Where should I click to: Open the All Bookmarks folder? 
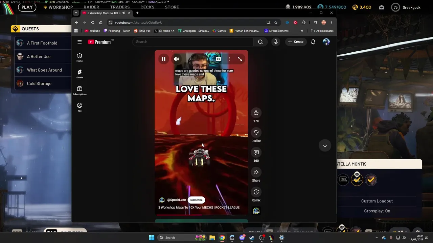pyautogui.click(x=322, y=31)
